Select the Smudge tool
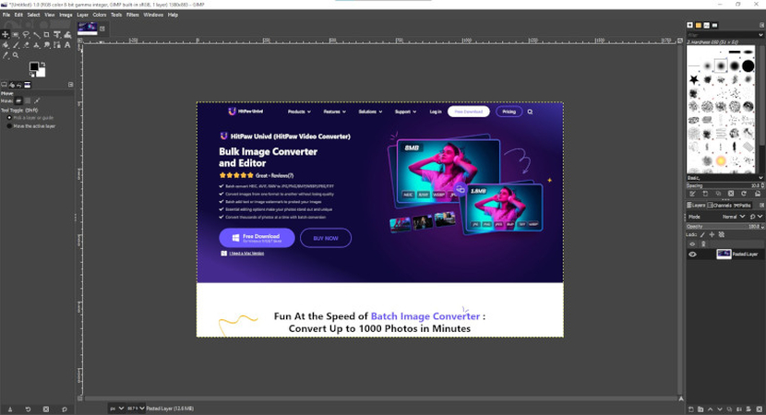 click(46, 45)
